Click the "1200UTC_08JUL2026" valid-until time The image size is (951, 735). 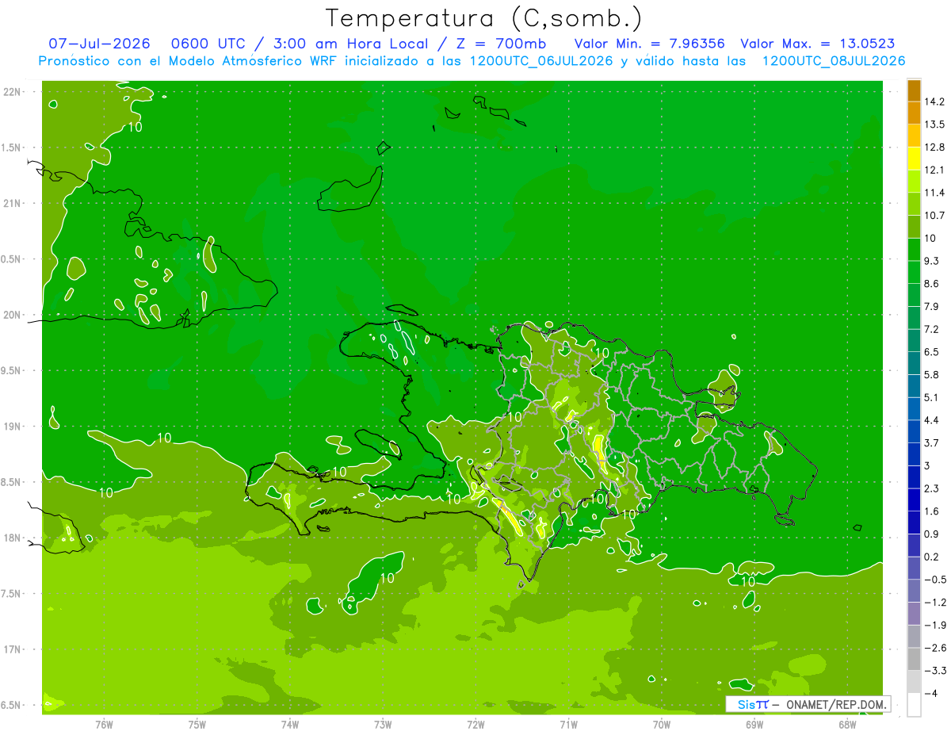coord(834,61)
